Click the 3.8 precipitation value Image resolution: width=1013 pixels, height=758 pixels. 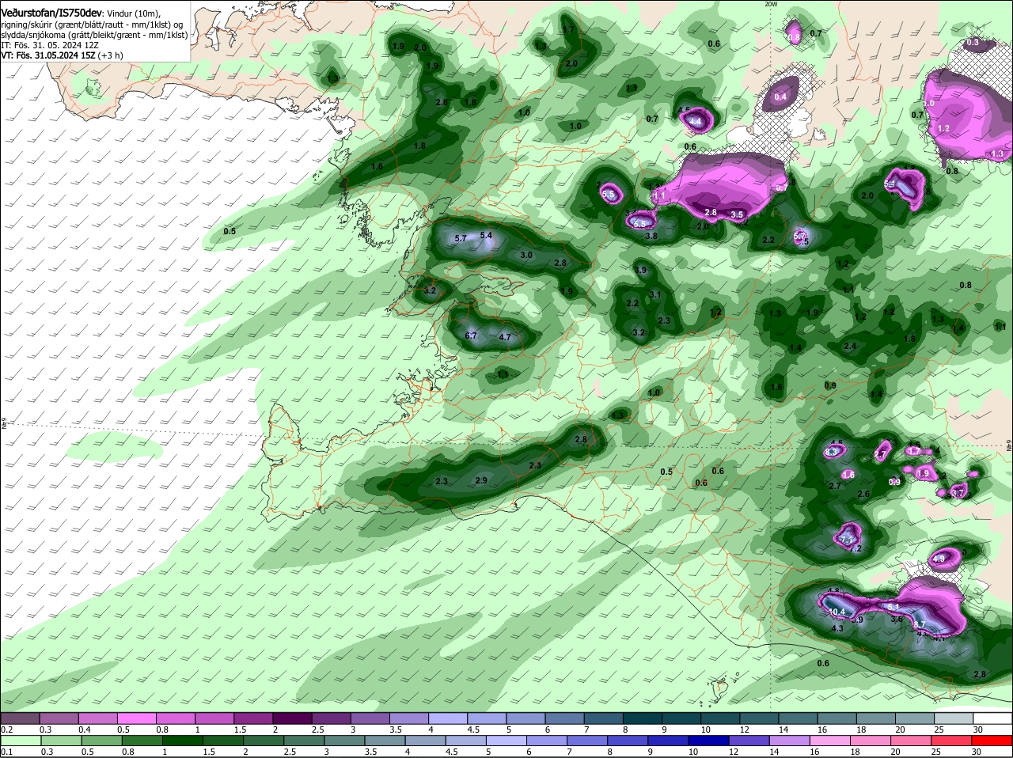[651, 236]
